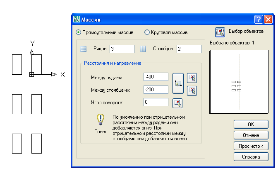The image size is (278, 171).
Task: Click the Y axis label in the drawing
Action: tap(32, 43)
